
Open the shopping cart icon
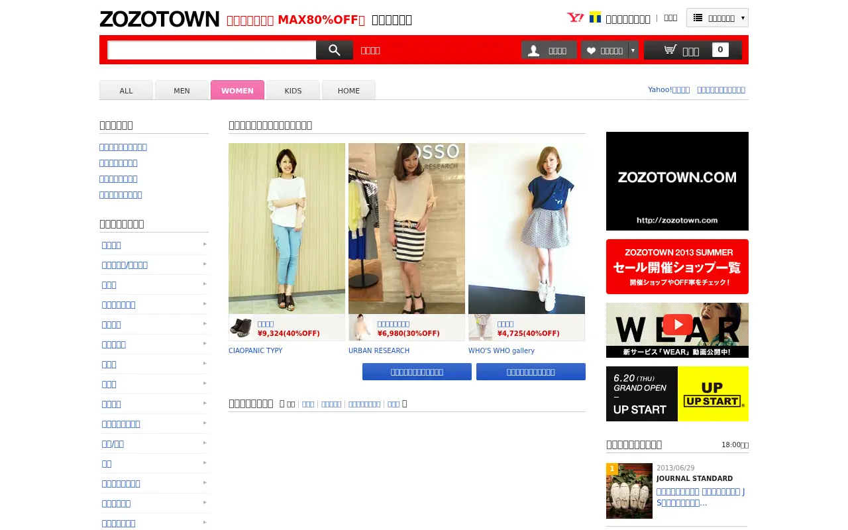[670, 50]
